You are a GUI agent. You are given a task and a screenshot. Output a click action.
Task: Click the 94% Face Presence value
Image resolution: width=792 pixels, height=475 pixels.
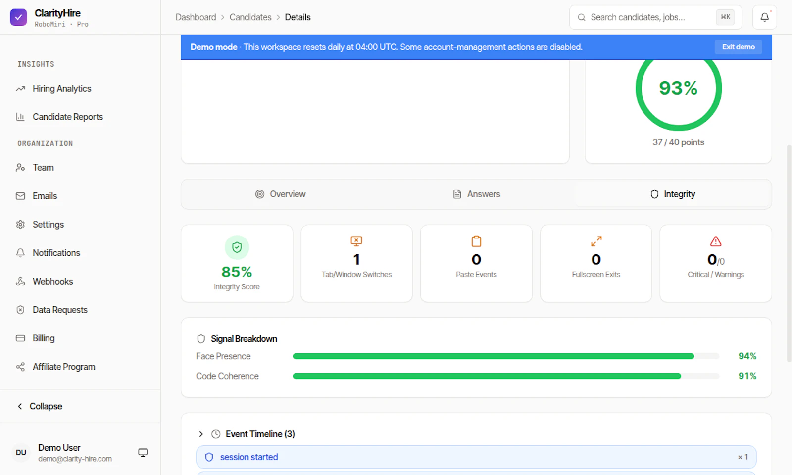pos(747,356)
